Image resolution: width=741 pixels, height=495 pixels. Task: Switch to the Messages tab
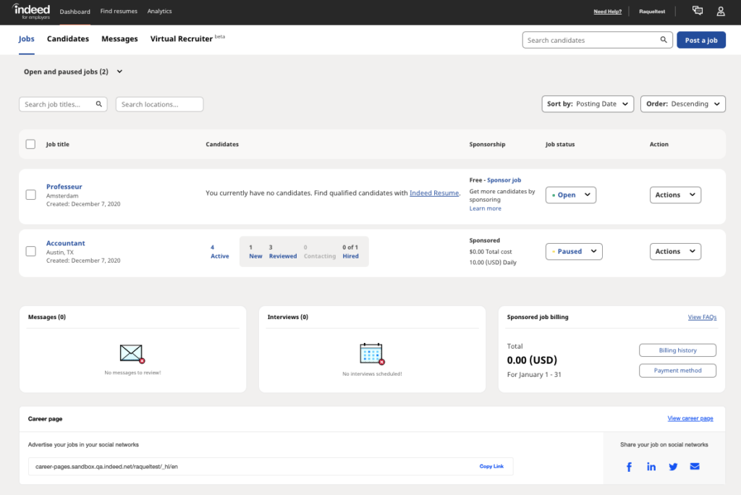(119, 39)
